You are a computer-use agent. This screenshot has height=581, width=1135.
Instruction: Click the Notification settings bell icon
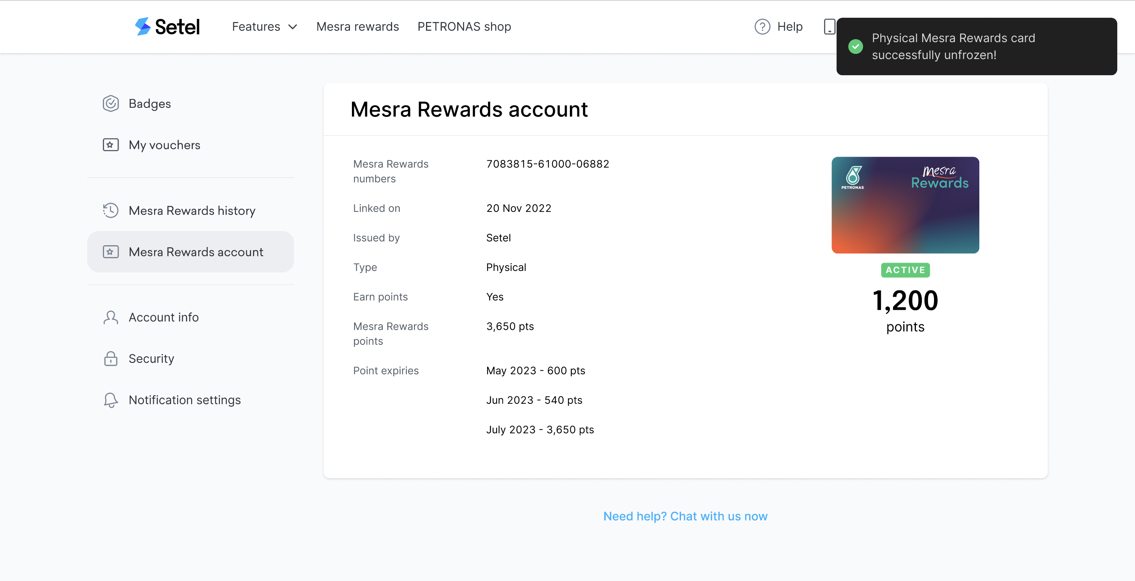[111, 400]
